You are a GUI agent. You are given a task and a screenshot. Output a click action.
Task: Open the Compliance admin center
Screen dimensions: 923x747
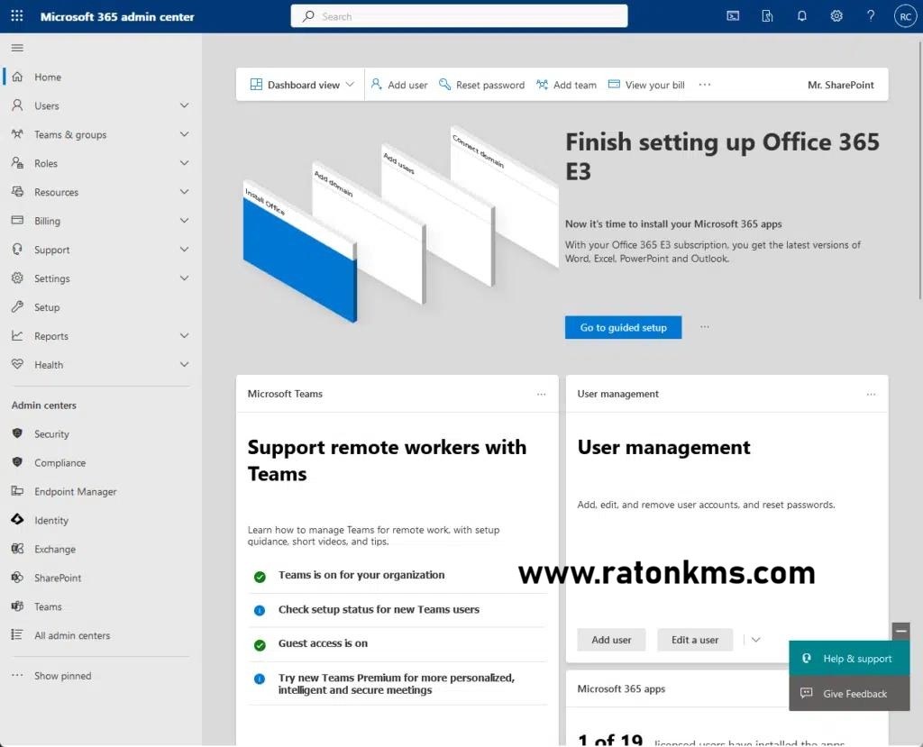click(x=59, y=462)
